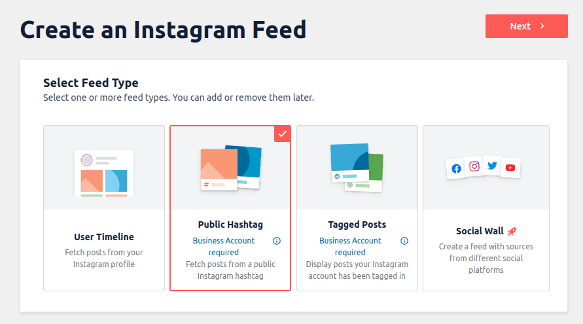Uncheck the Public Hashtag checkmark badge
The image size is (583, 324).
(283, 134)
